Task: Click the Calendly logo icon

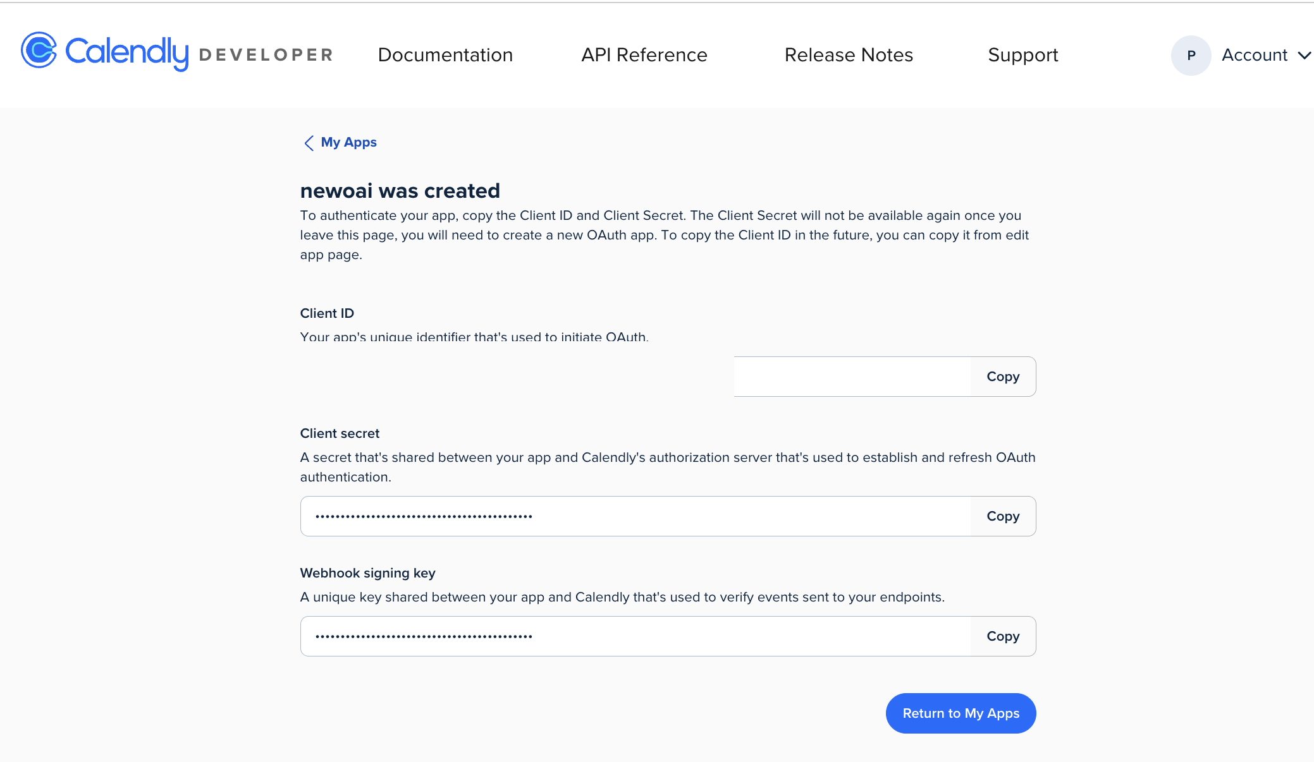Action: tap(39, 50)
